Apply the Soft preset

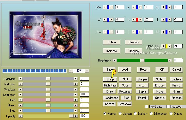125,79
